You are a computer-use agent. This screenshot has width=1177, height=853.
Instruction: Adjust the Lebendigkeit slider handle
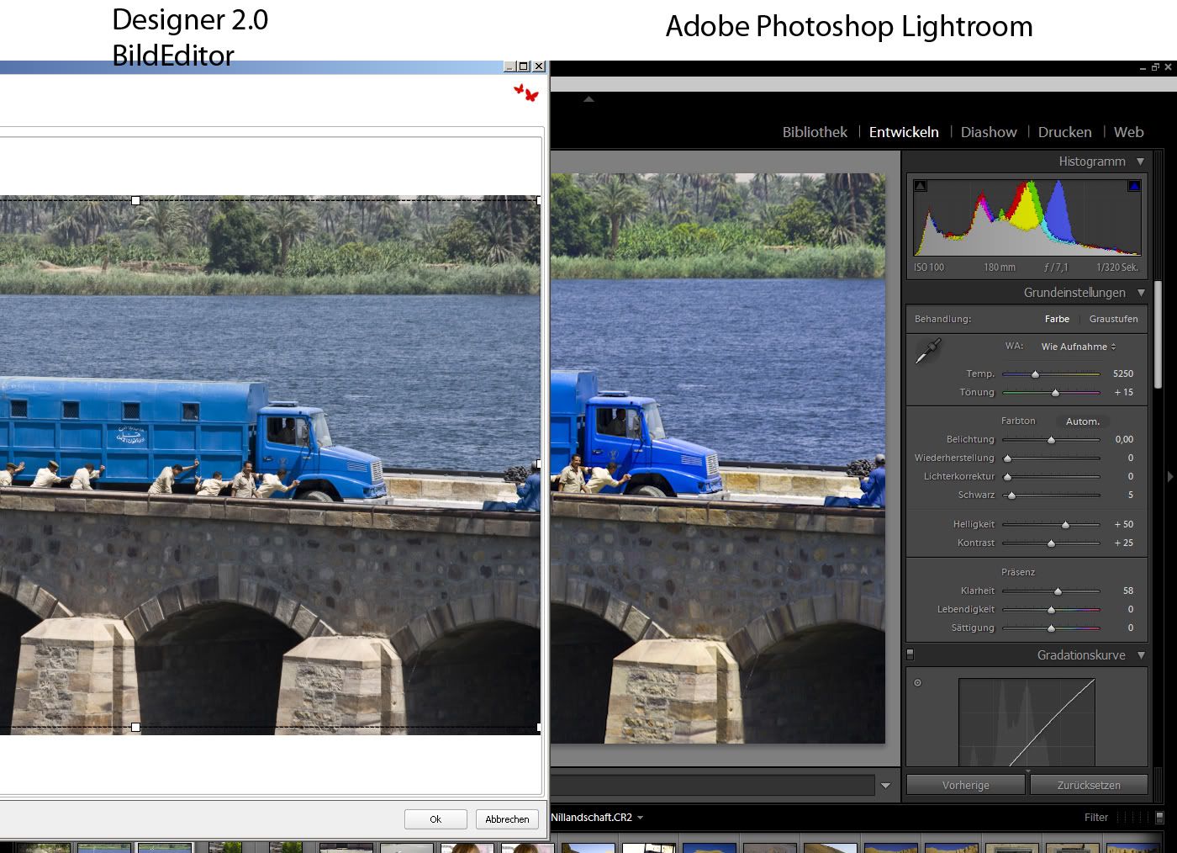(x=1051, y=610)
